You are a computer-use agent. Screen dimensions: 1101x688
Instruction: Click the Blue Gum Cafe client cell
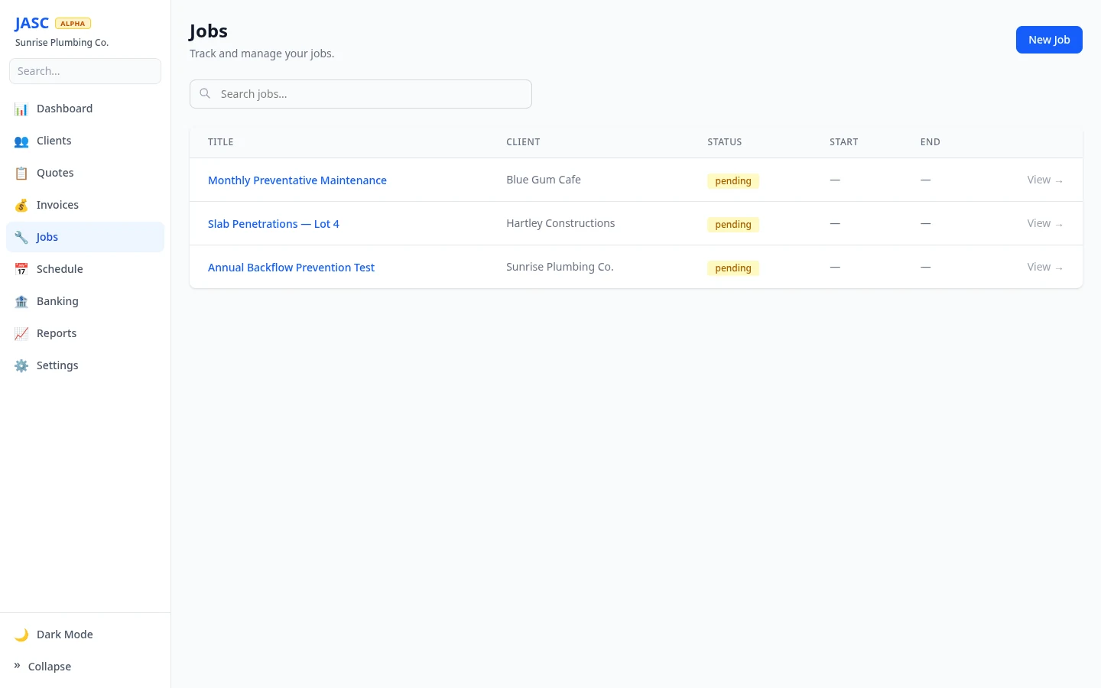[544, 180]
